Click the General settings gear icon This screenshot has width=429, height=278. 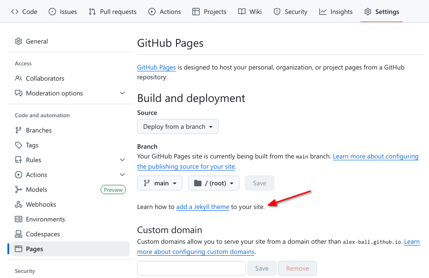coord(19,41)
